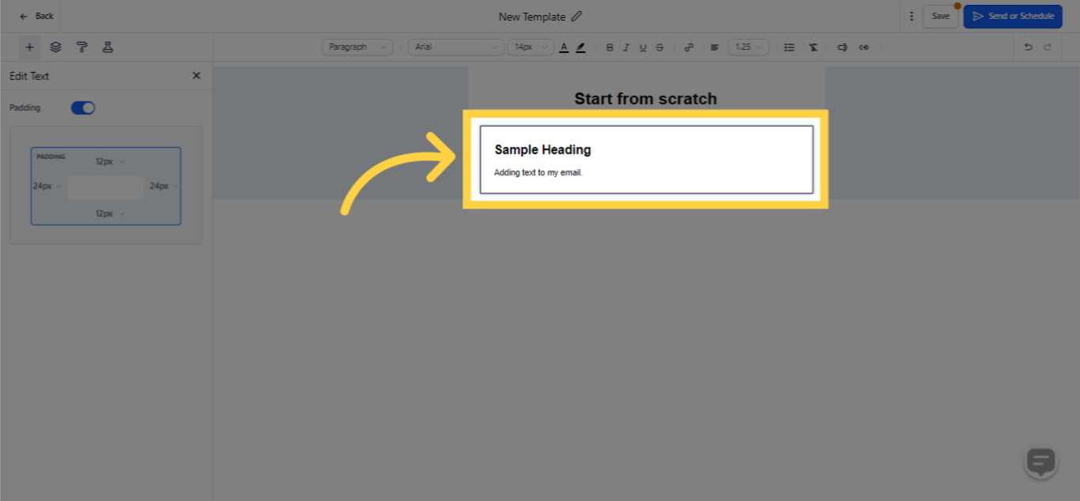This screenshot has width=1080, height=501.
Task: Insert a hyperlink with the link icon
Action: pos(689,47)
